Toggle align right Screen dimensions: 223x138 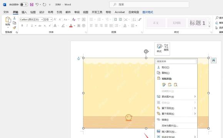pyautogui.click(x=101, y=26)
